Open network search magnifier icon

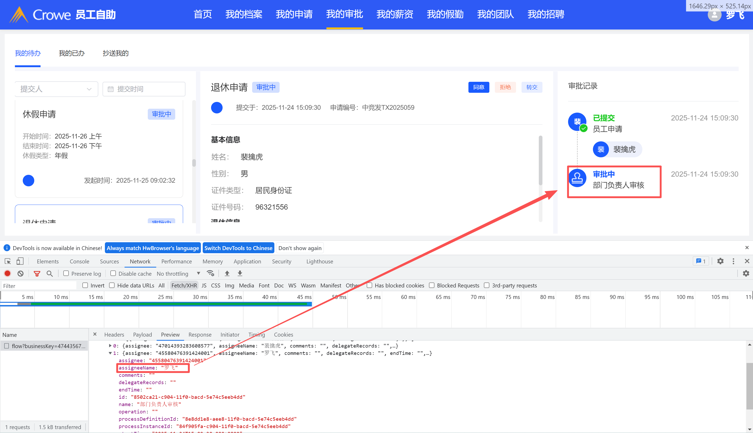coord(50,273)
